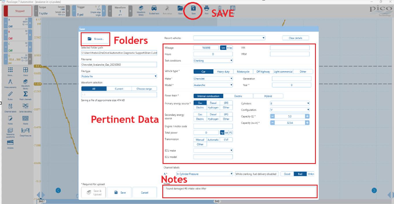This screenshot has height=204, width=394.
Task: Open the Cylinders dropdown
Action: point(290,103)
